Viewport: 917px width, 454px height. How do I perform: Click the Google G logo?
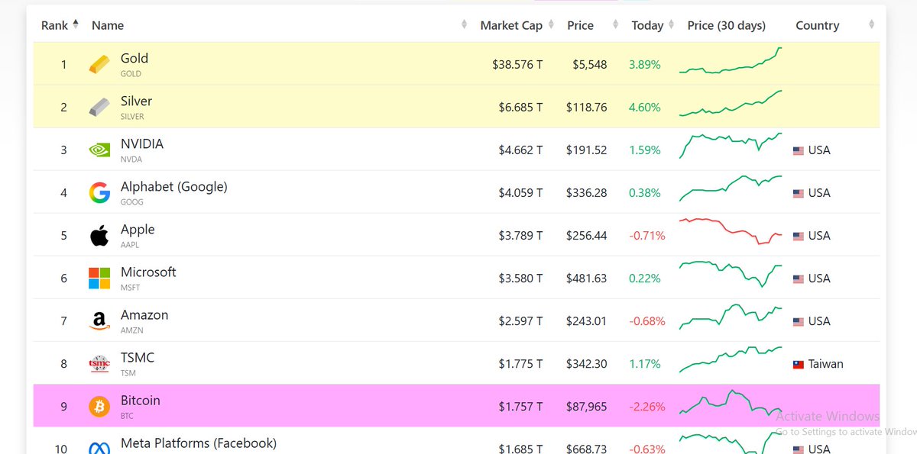pyautogui.click(x=98, y=192)
